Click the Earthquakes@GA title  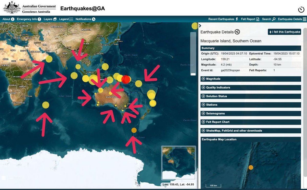pyautogui.click(x=83, y=8)
